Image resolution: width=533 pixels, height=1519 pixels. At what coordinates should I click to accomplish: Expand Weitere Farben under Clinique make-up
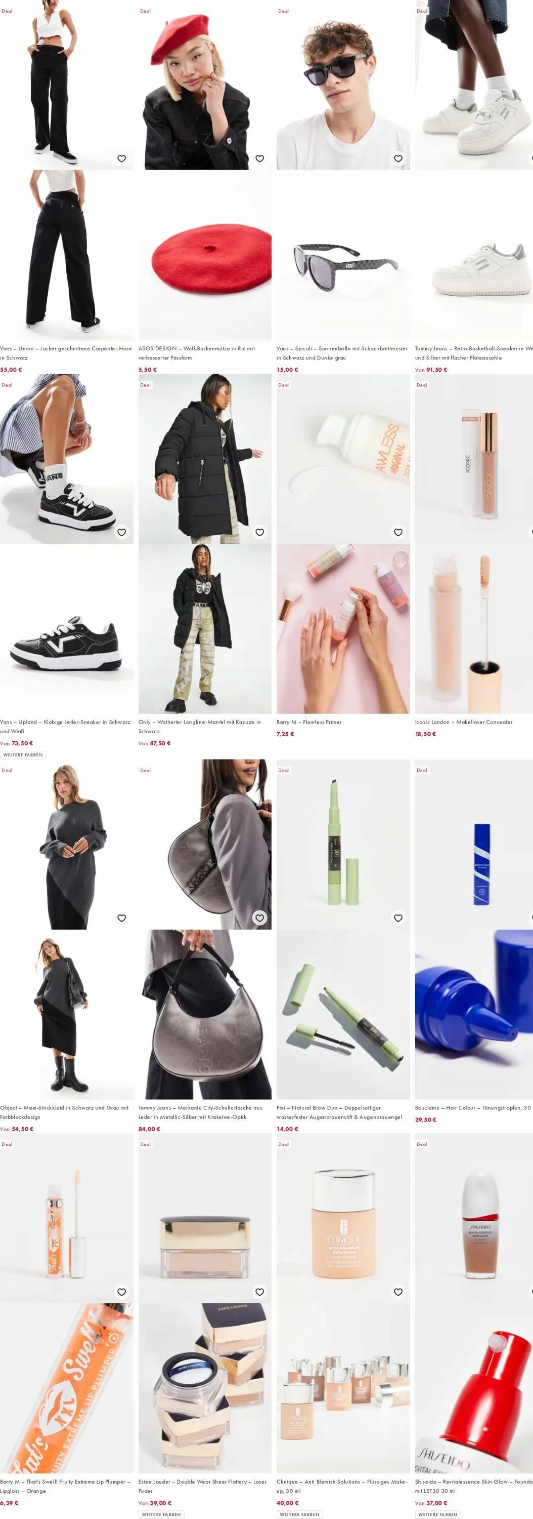(300, 1514)
